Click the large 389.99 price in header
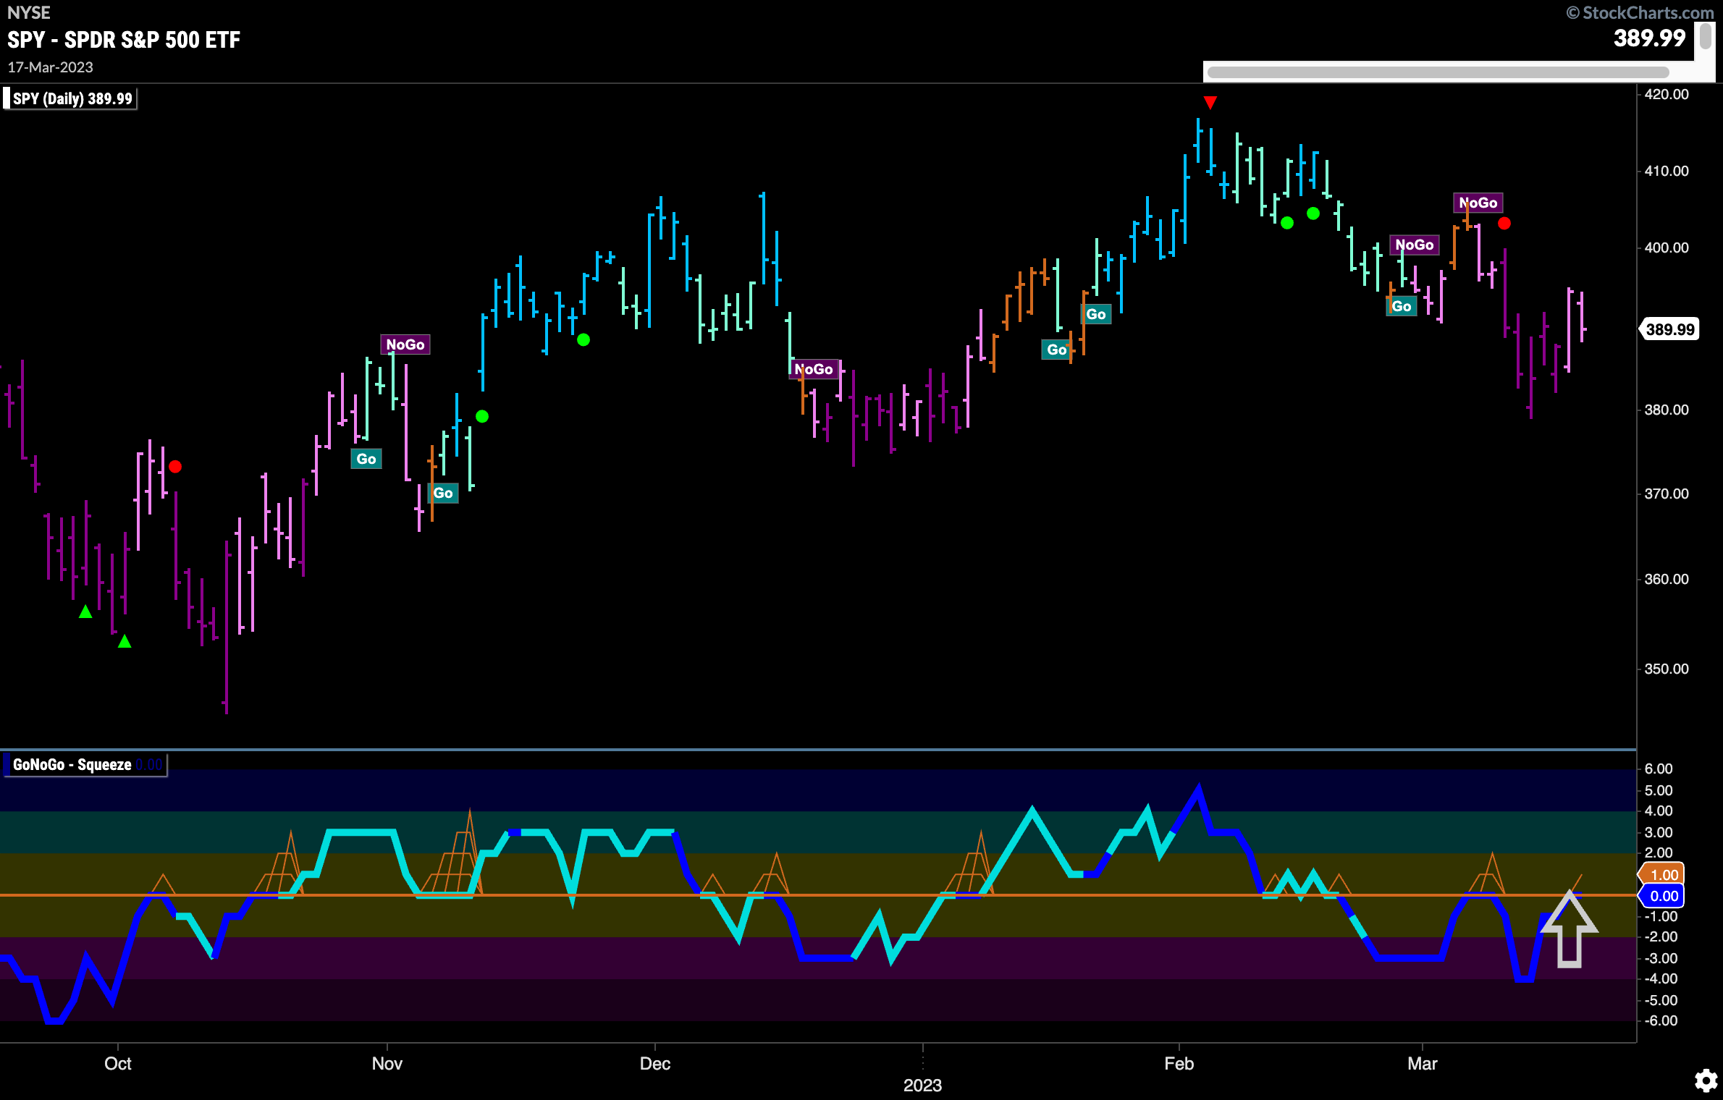The image size is (1723, 1100). click(x=1649, y=38)
